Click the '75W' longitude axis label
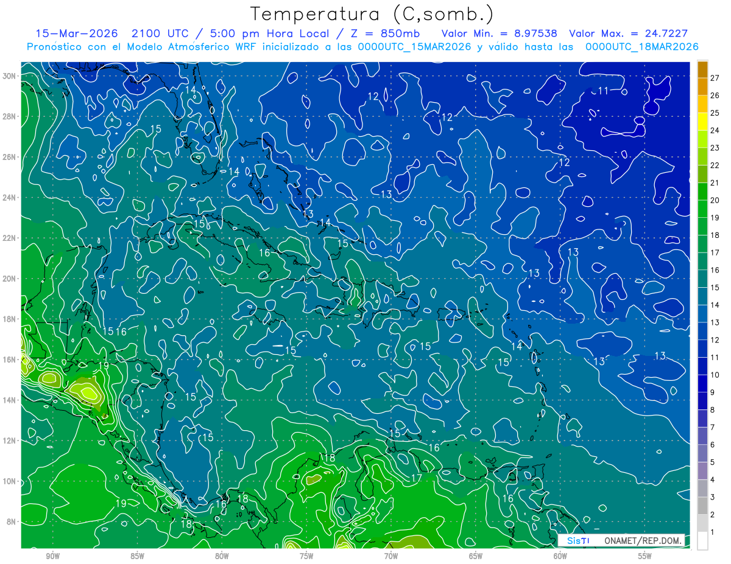This screenshot has width=731, height=564. (306, 556)
